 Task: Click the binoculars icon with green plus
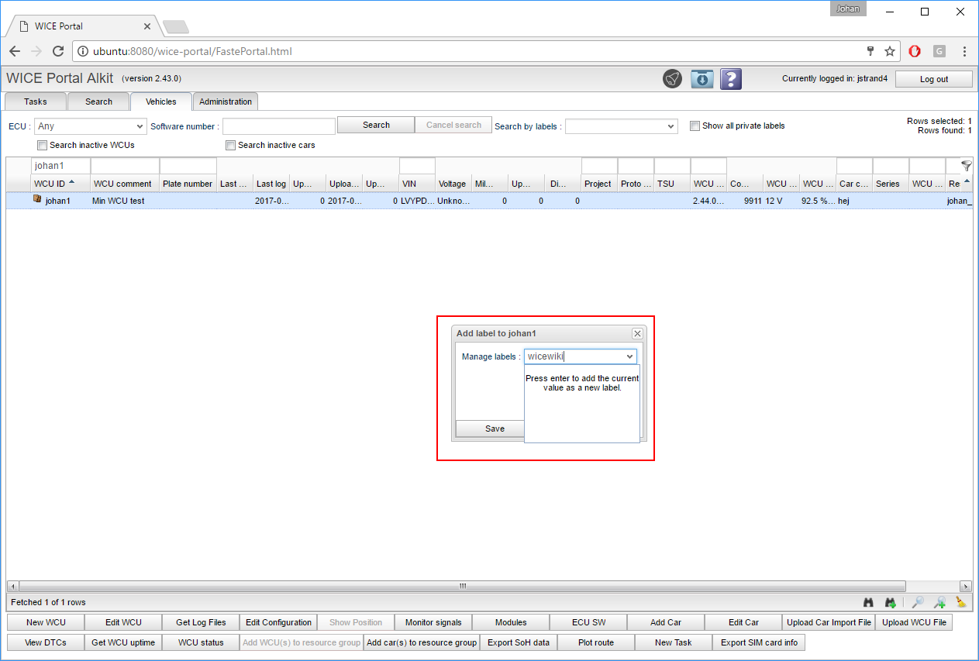coord(891,602)
